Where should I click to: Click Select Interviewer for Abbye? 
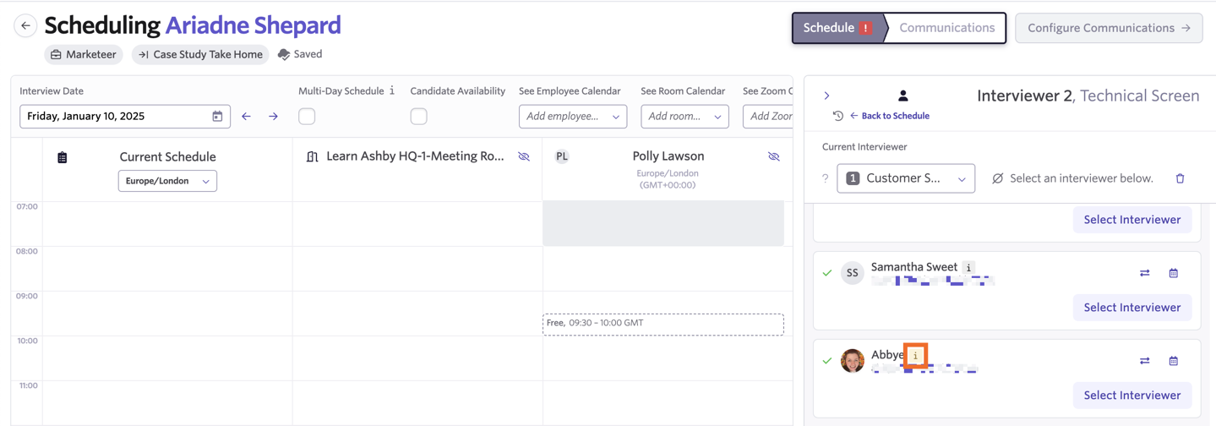pyautogui.click(x=1132, y=396)
